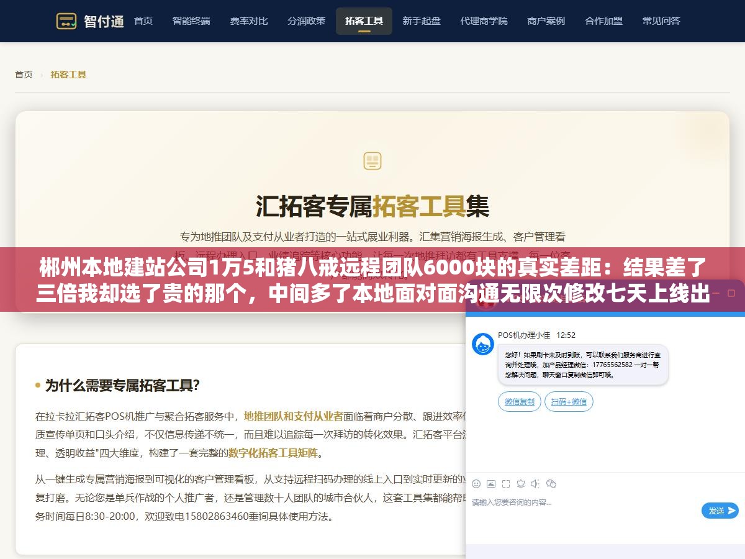Click the 汇拓客专属拓客工具集 heading

pos(372,206)
